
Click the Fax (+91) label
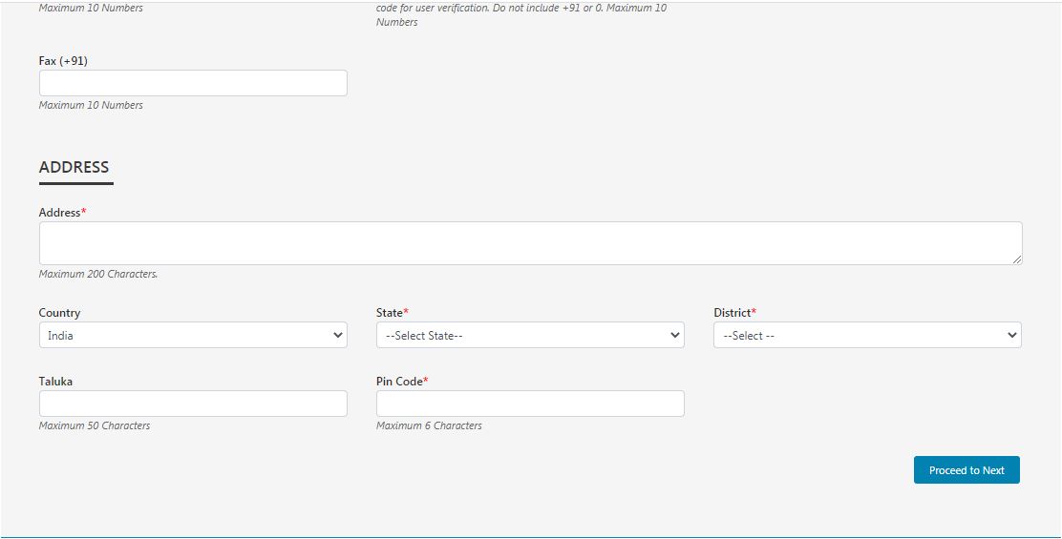[64, 61]
